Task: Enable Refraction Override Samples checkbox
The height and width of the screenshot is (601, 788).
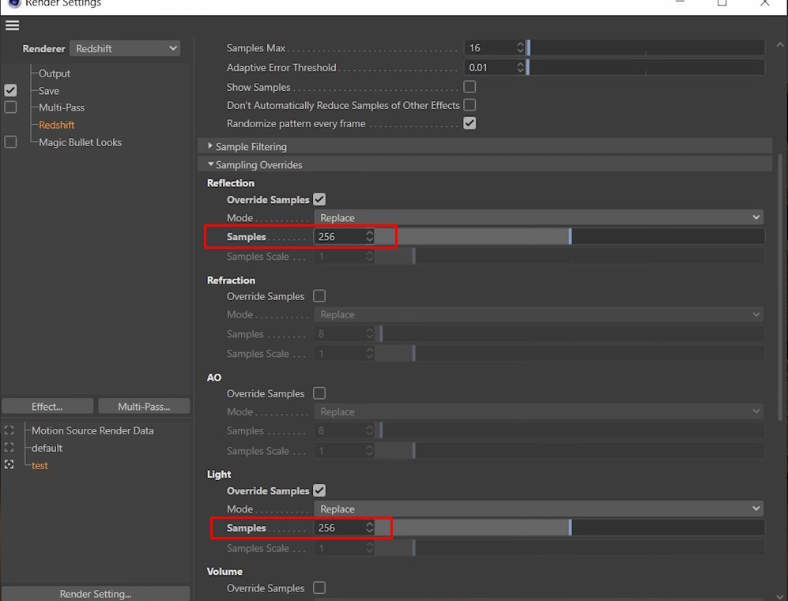Action: click(x=319, y=296)
